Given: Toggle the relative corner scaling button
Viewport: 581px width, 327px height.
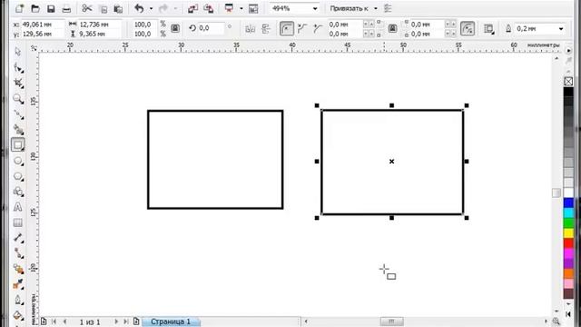Looking at the screenshot, I should point(468,28).
